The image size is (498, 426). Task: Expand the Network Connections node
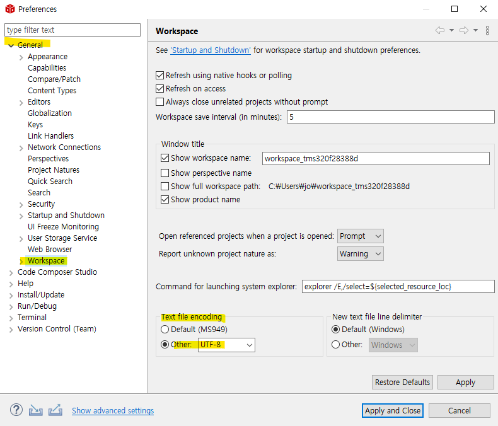21,148
